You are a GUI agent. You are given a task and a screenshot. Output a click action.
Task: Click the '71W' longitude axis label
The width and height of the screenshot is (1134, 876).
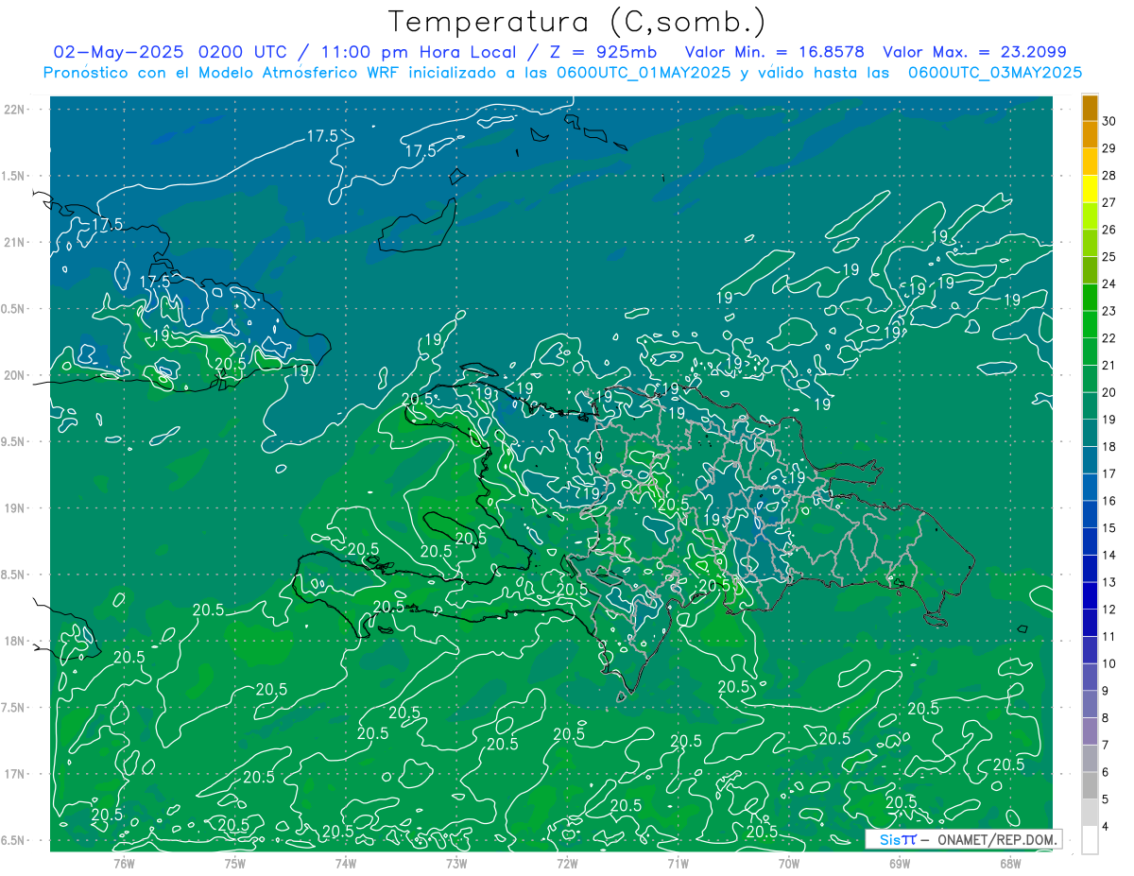(678, 863)
